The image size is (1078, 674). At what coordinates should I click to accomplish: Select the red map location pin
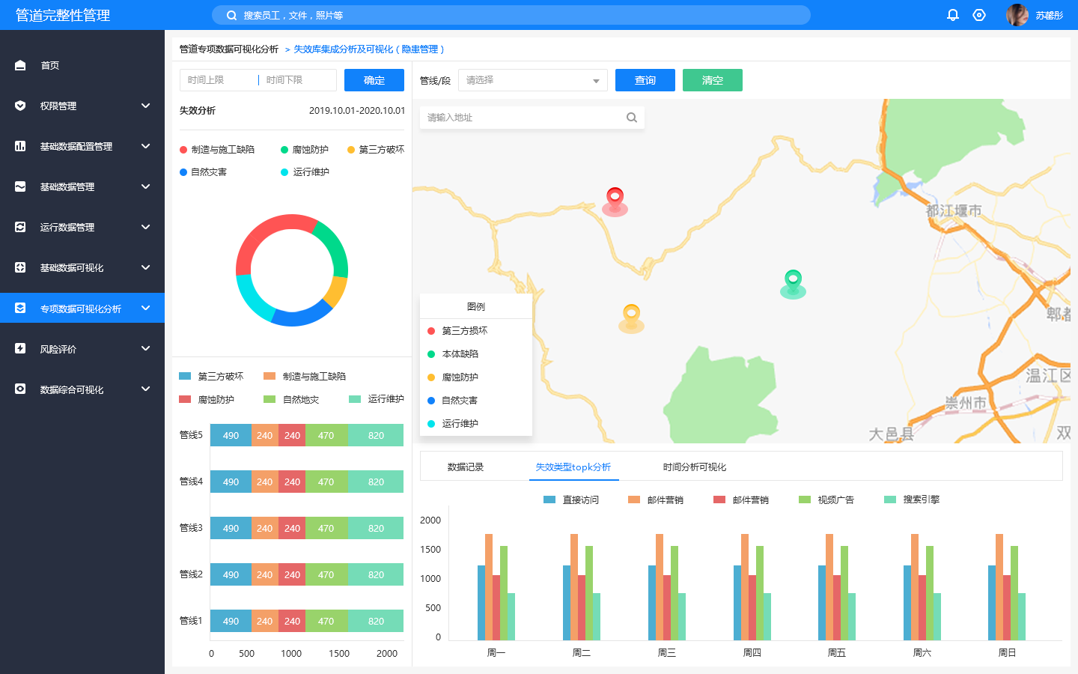tap(615, 199)
